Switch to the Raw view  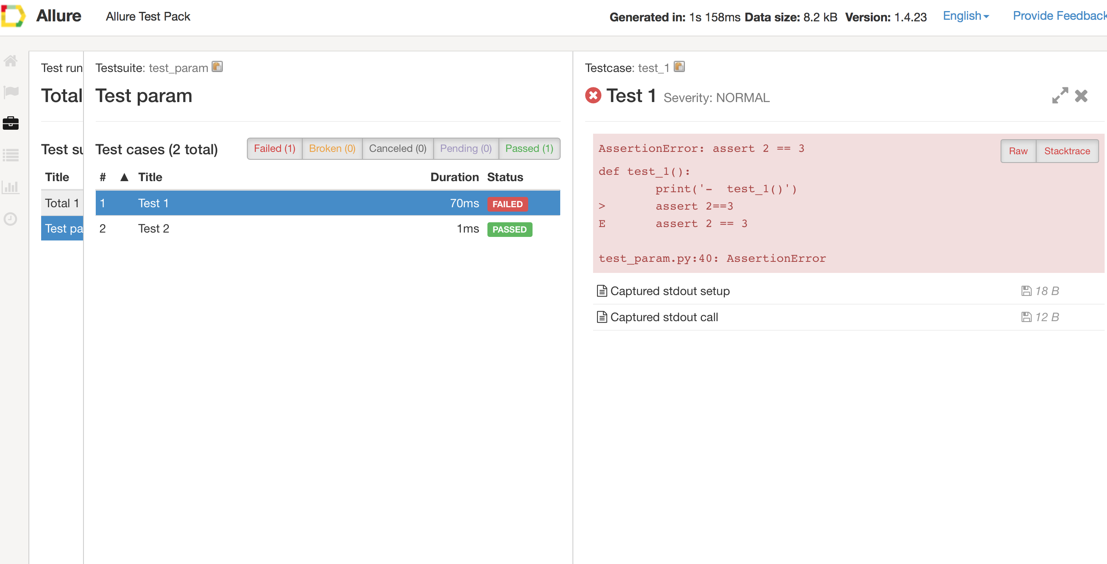(x=1018, y=151)
